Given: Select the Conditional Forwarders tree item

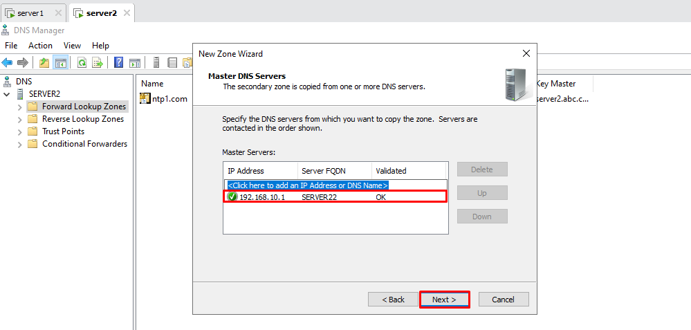Looking at the screenshot, I should tap(84, 144).
